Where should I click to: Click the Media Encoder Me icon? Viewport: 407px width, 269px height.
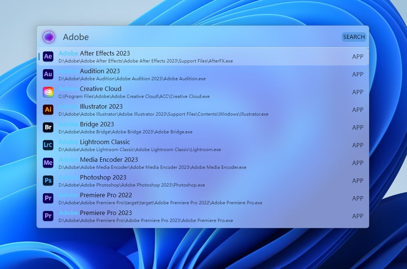pos(48,163)
